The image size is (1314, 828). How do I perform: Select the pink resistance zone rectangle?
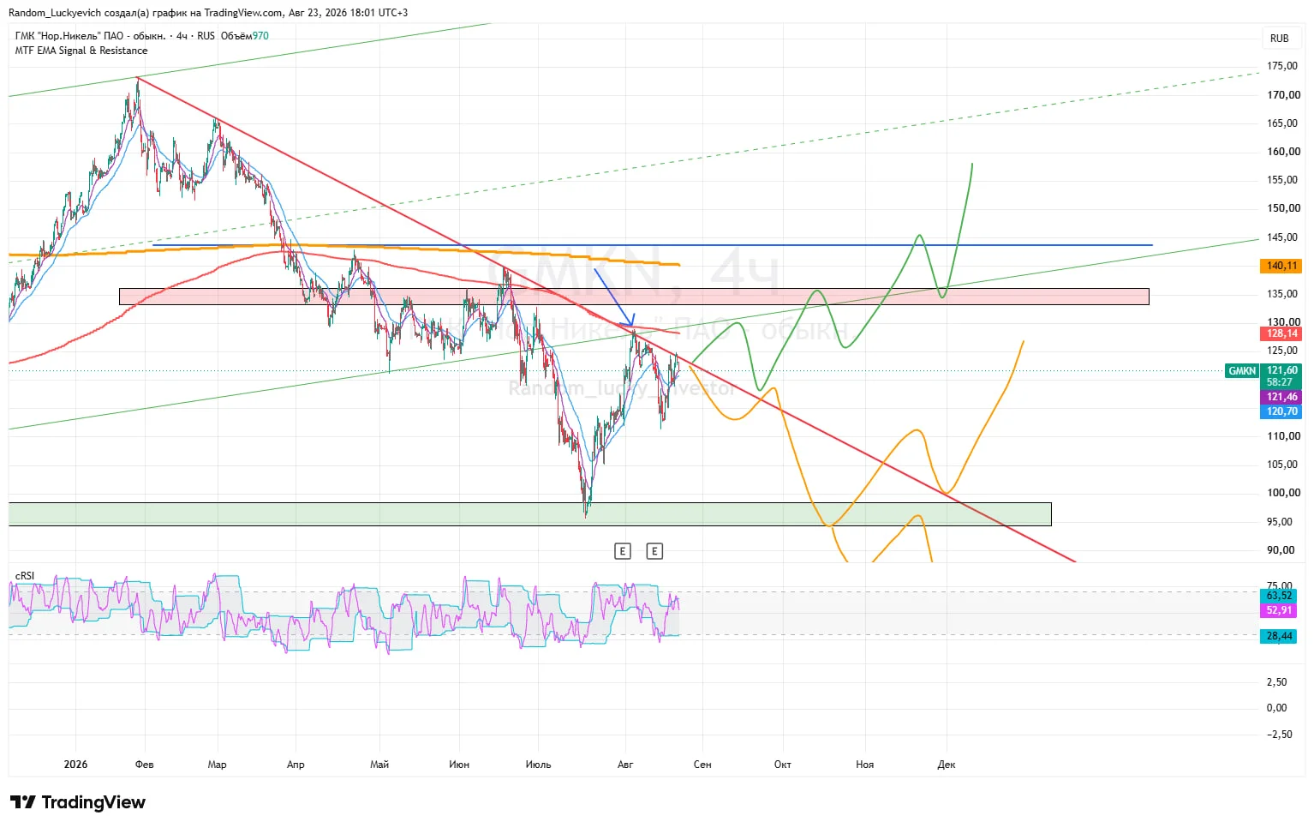pyautogui.click(x=634, y=297)
